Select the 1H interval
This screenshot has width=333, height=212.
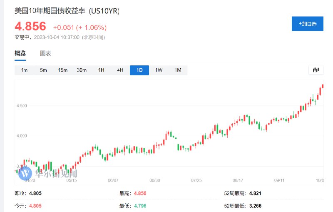coord(101,70)
